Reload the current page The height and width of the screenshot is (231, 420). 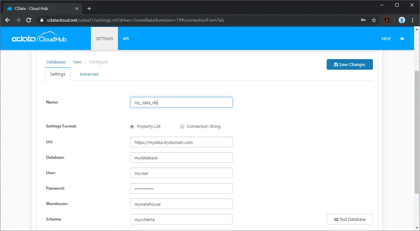click(x=29, y=20)
